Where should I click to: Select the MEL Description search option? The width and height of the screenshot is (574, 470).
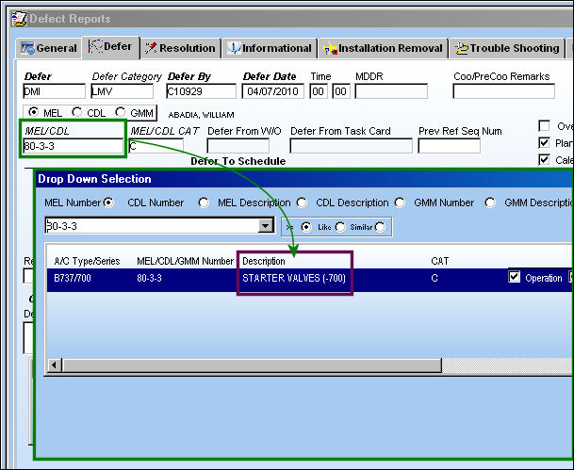[x=302, y=203]
